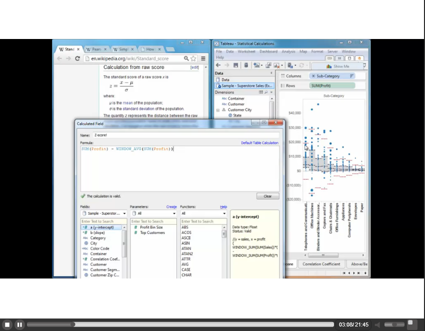The width and height of the screenshot is (425, 331).
Task: Pause the video playback
Action: pos(19,324)
